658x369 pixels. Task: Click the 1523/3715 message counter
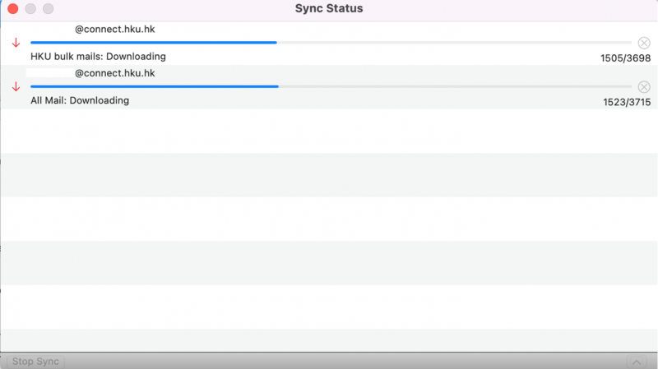point(627,102)
